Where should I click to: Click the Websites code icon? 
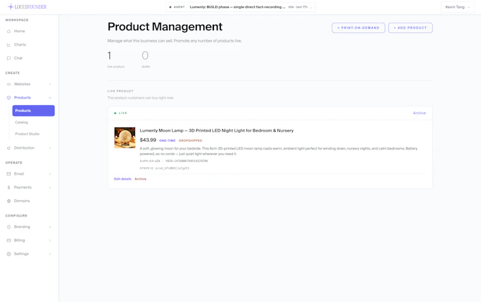9,84
